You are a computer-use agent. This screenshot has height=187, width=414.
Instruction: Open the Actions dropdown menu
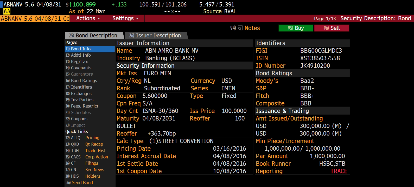click(88, 18)
